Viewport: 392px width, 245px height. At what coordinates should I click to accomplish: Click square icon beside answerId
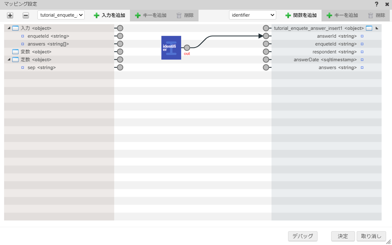click(362, 36)
